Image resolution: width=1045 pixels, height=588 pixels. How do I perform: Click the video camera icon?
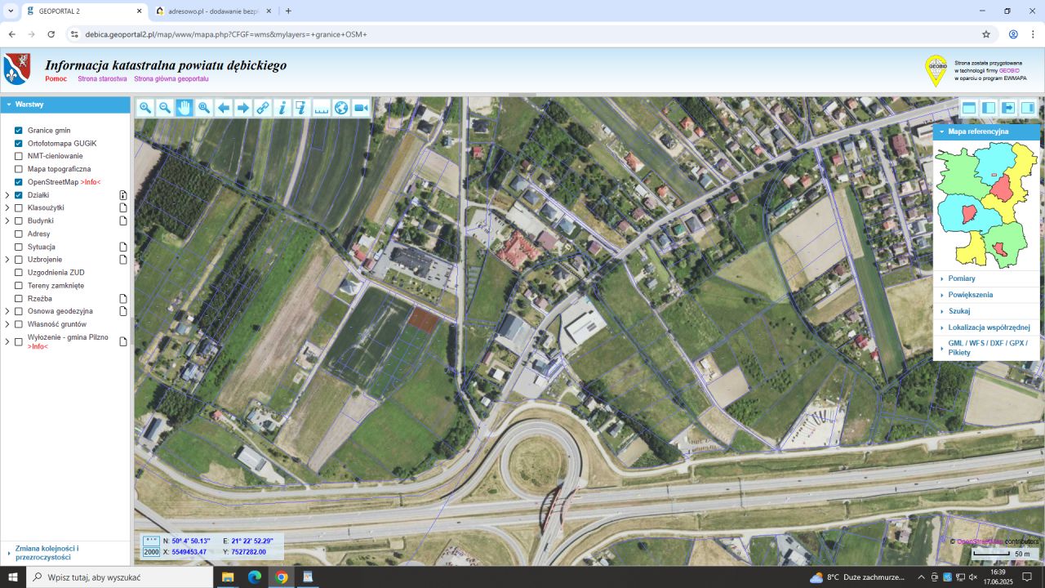click(361, 108)
